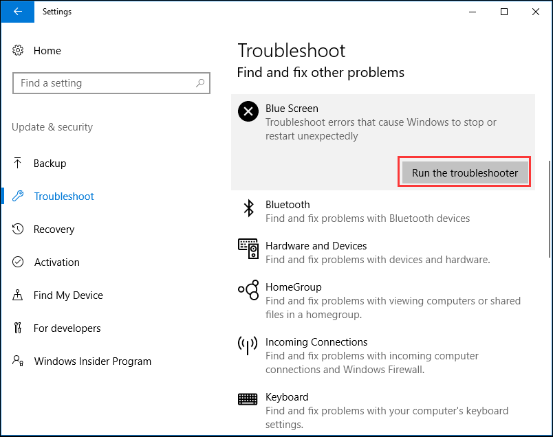Screen dimensions: 553x437
Task: Click the Home gear icon
Action: click(18, 50)
